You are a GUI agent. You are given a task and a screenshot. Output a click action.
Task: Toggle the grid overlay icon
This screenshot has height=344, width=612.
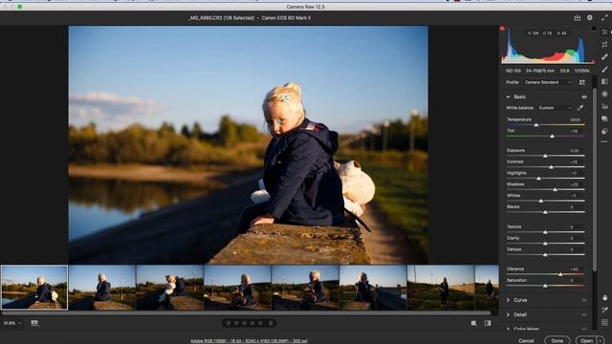point(604,323)
